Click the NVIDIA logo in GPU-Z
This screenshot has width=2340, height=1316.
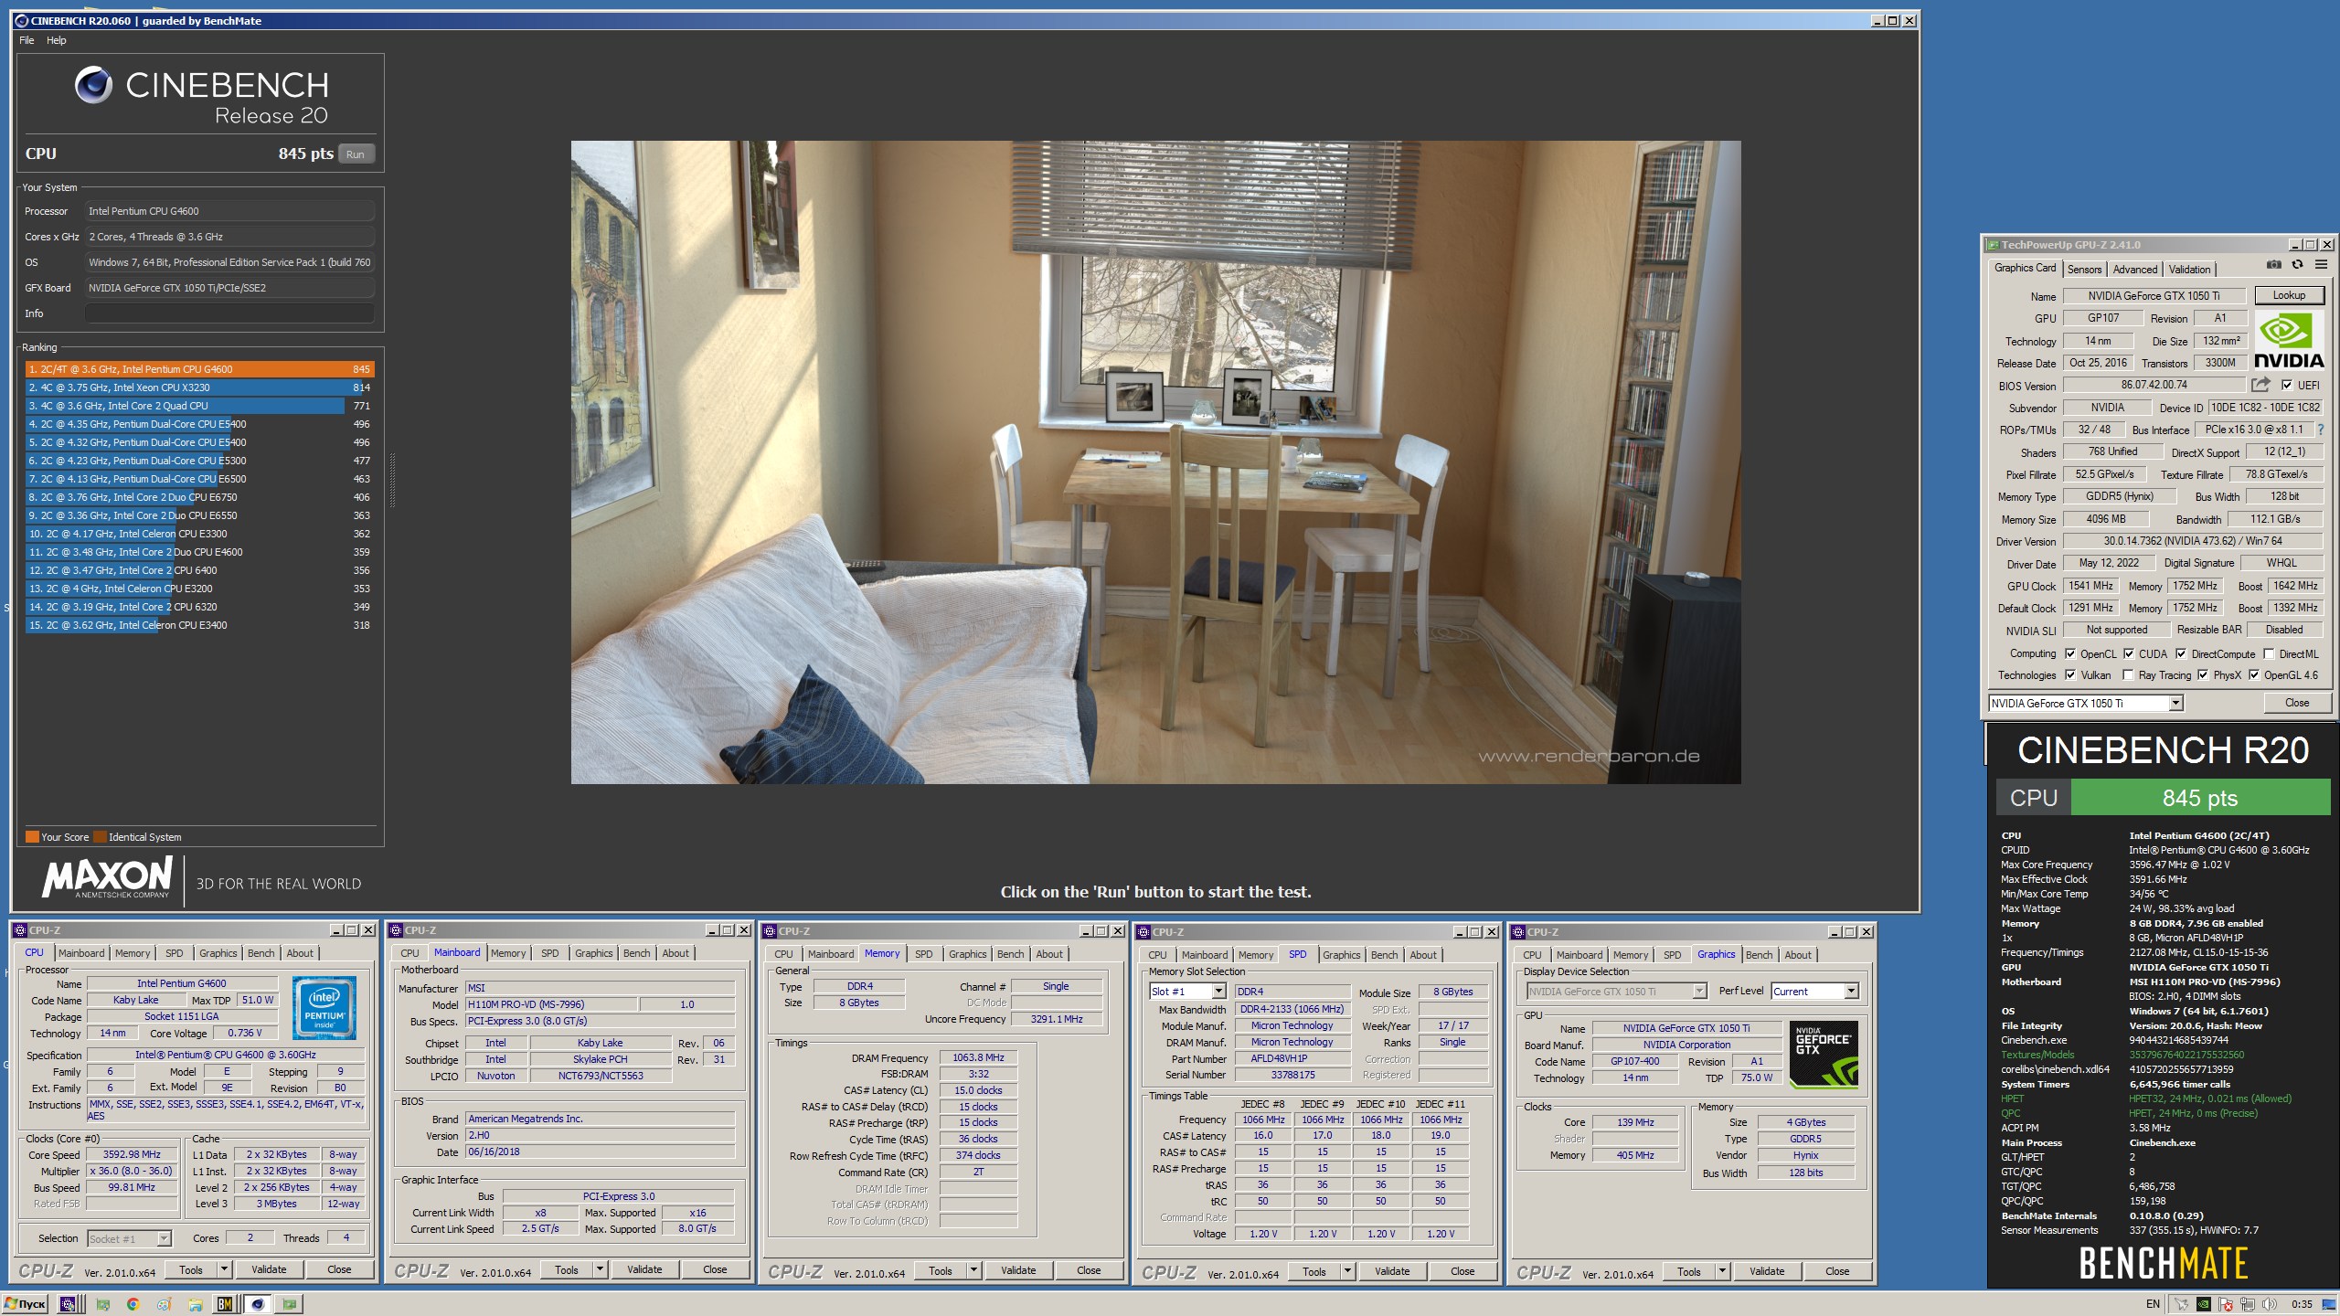pyautogui.click(x=2289, y=341)
